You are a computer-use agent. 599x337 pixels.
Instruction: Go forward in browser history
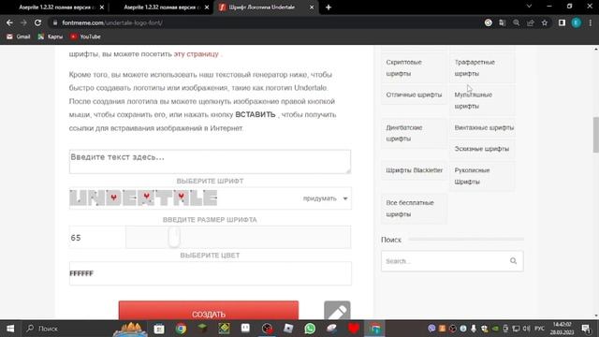tap(23, 22)
